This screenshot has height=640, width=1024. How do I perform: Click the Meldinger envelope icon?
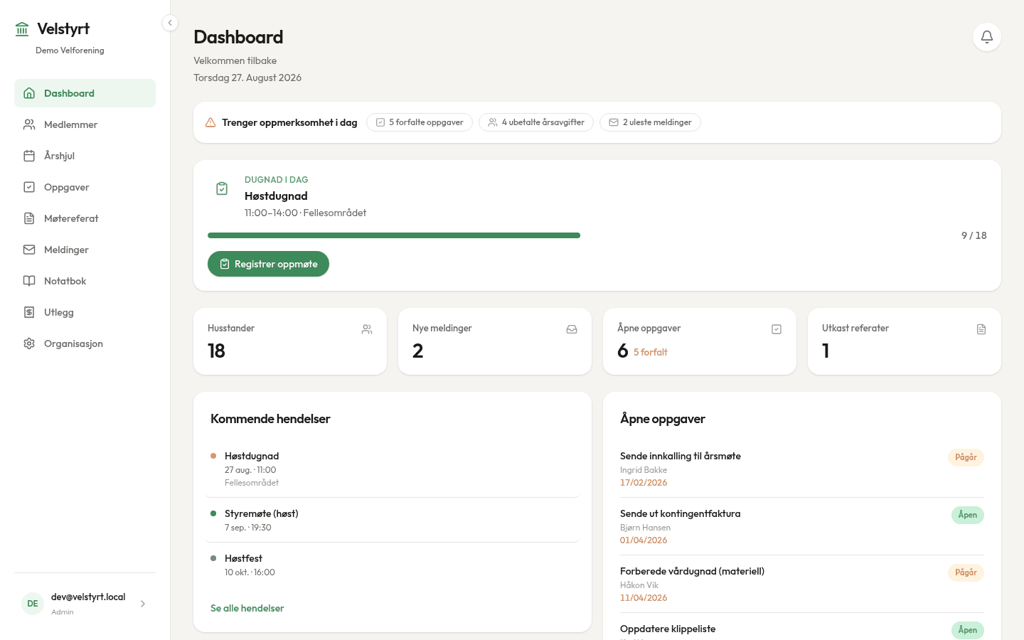(x=29, y=250)
